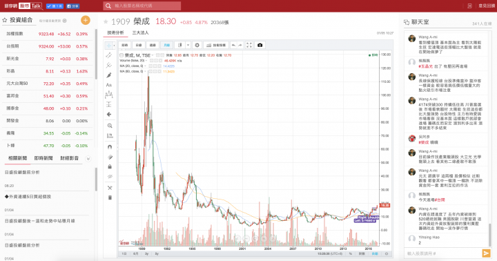
Task: Toggle lock all drawing tools
Action: [110, 166]
